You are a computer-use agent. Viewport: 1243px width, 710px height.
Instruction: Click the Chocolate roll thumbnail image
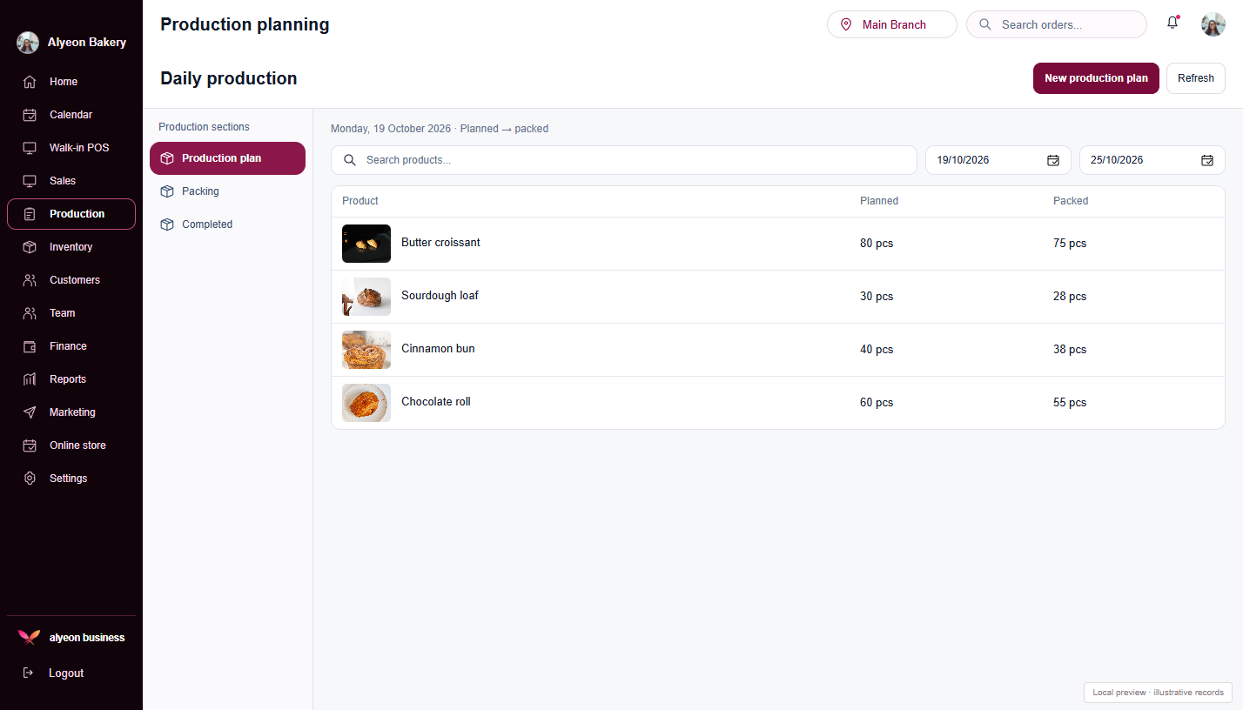[x=366, y=403]
